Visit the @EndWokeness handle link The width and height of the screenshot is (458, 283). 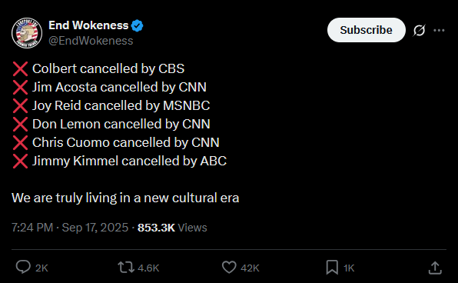pyautogui.click(x=91, y=41)
